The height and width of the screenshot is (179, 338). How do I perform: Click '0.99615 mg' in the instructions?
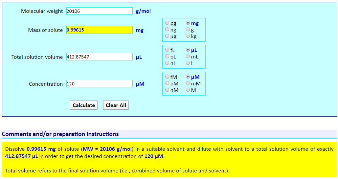[41, 149]
